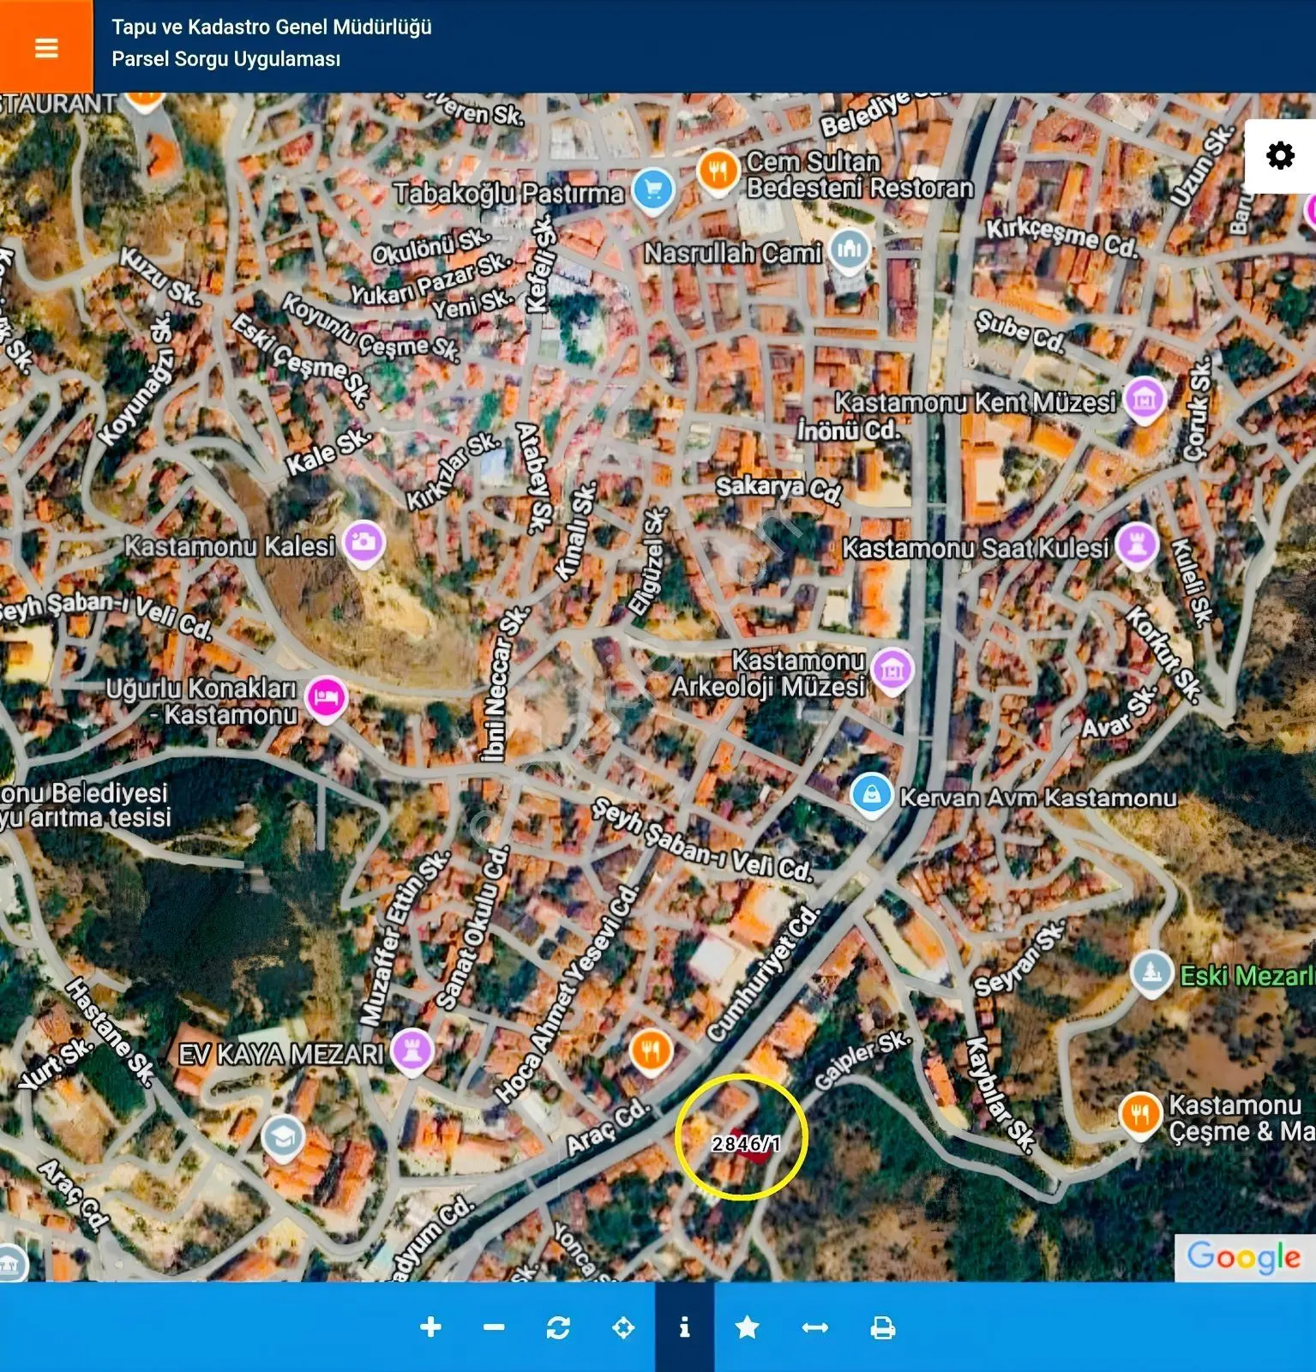Click the Kervan Avm shopping bag marker
Image resolution: width=1316 pixels, height=1372 pixels.
coord(872,795)
